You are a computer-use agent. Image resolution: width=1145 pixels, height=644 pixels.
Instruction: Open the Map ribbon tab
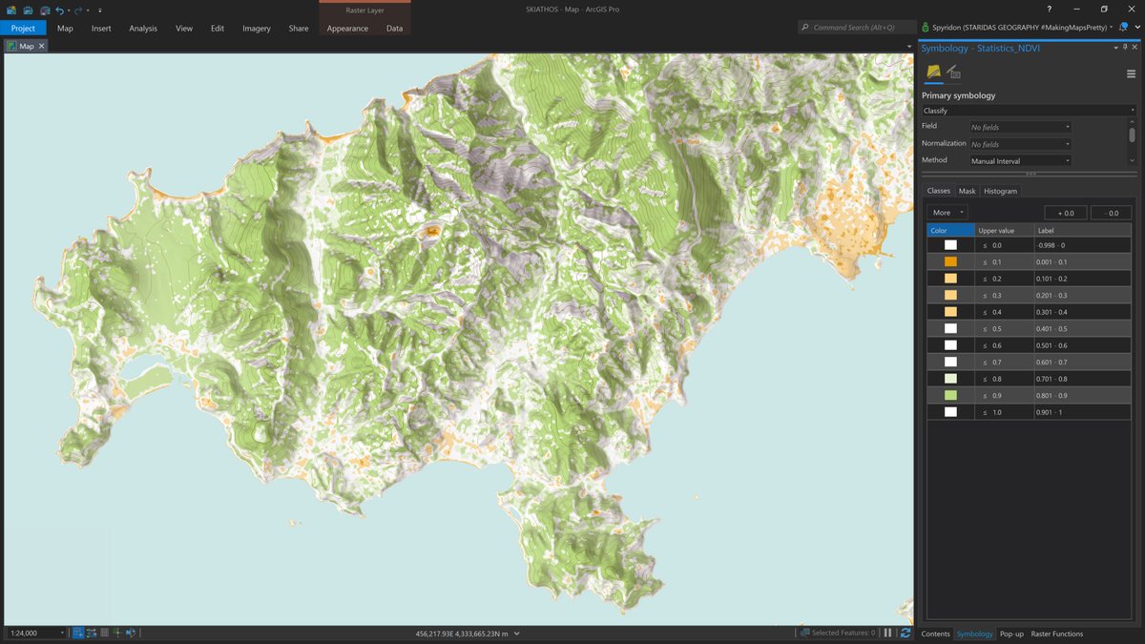coord(65,28)
